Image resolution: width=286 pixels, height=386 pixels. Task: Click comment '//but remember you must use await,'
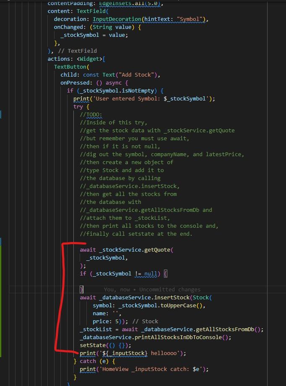pyautogui.click(x=134, y=138)
